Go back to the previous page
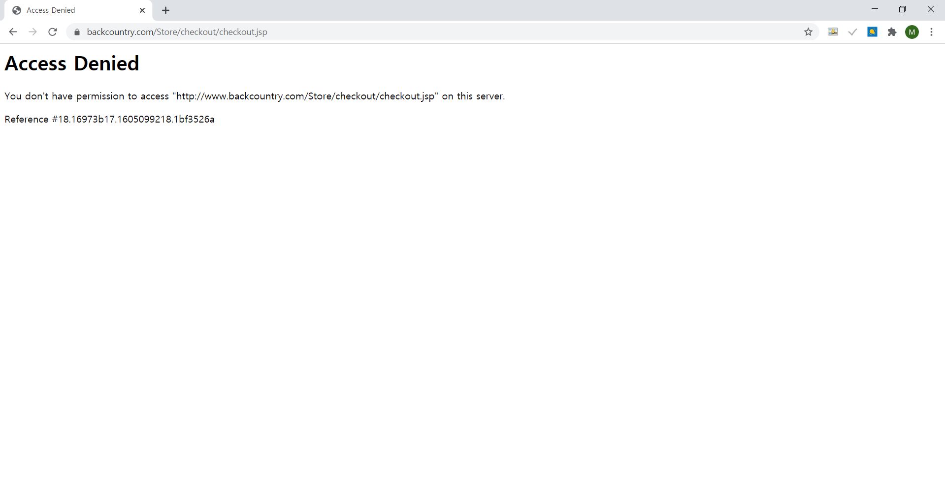 coord(13,32)
